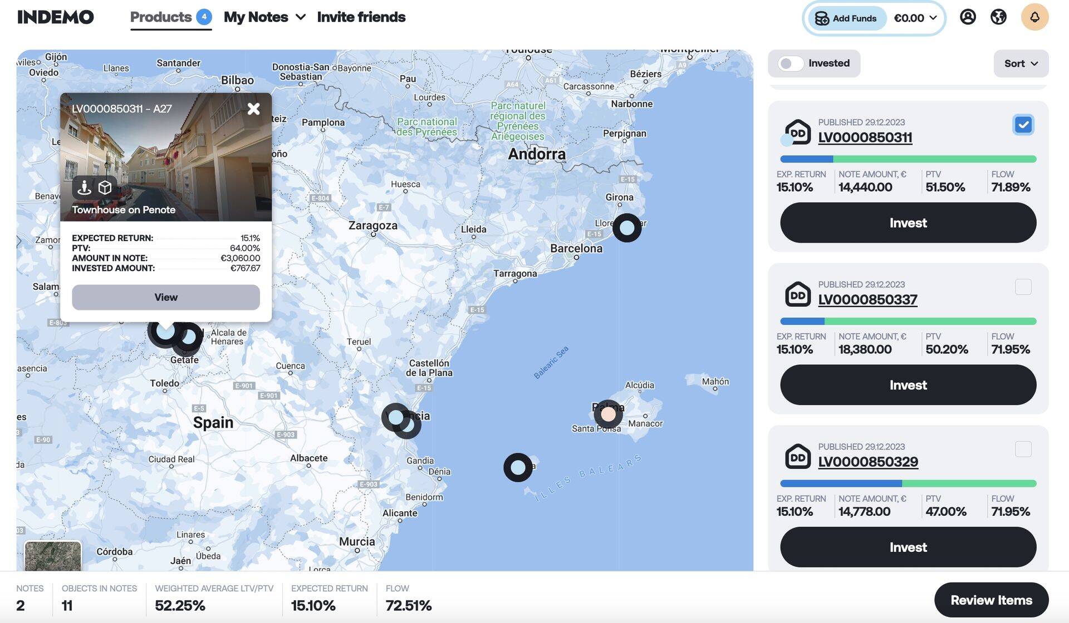This screenshot has width=1069, height=623.
Task: Click the 3D cube icon in popup
Action: 105,187
